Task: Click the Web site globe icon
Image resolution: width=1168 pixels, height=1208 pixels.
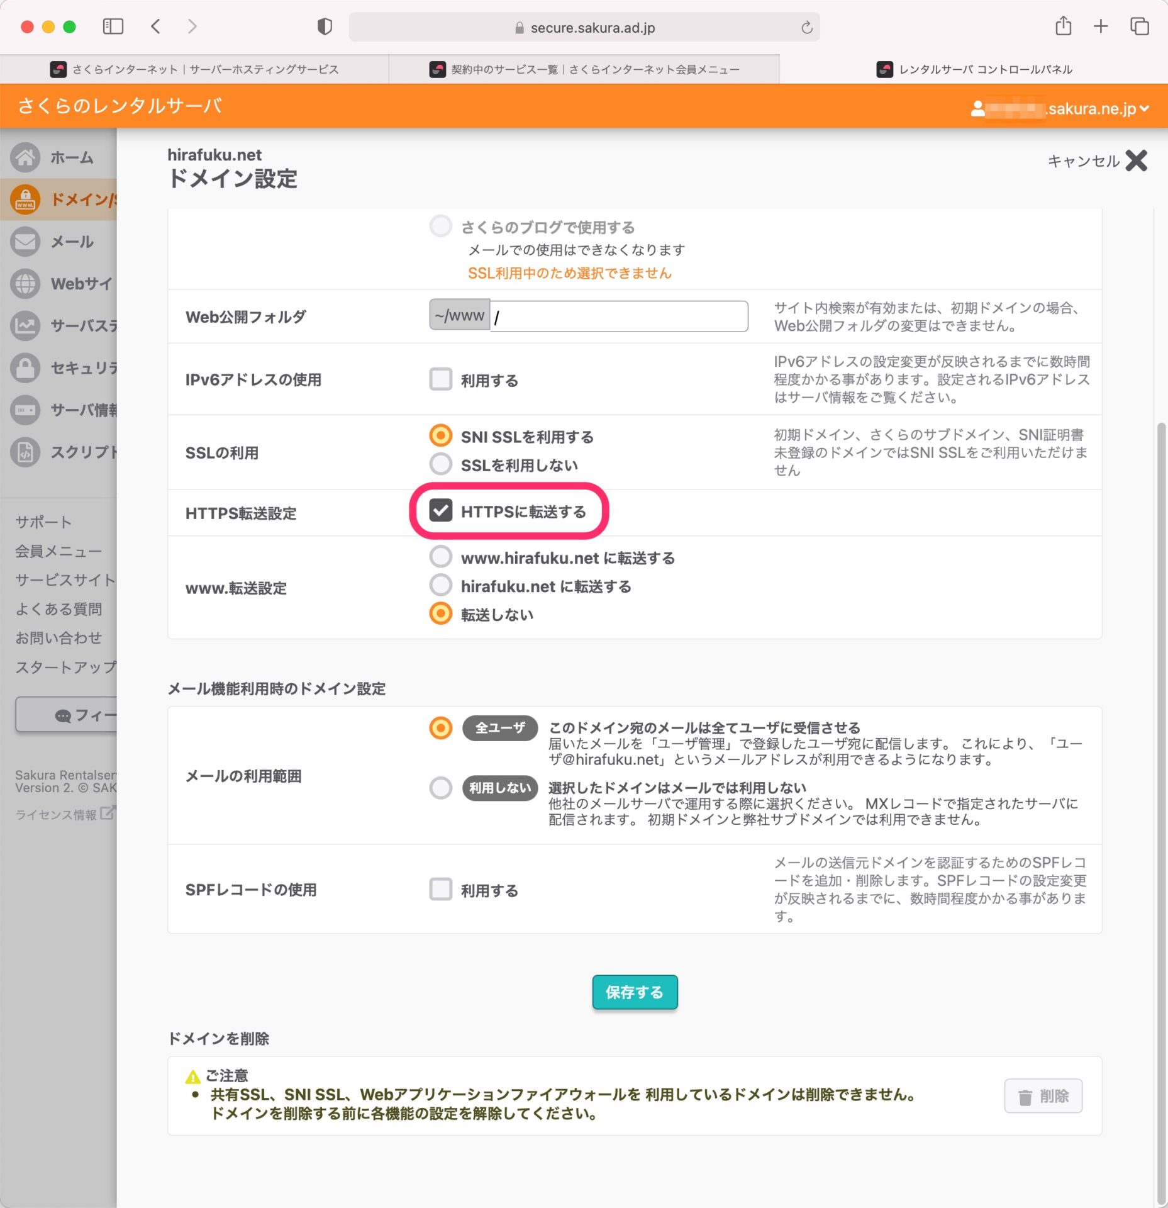Action: (25, 284)
